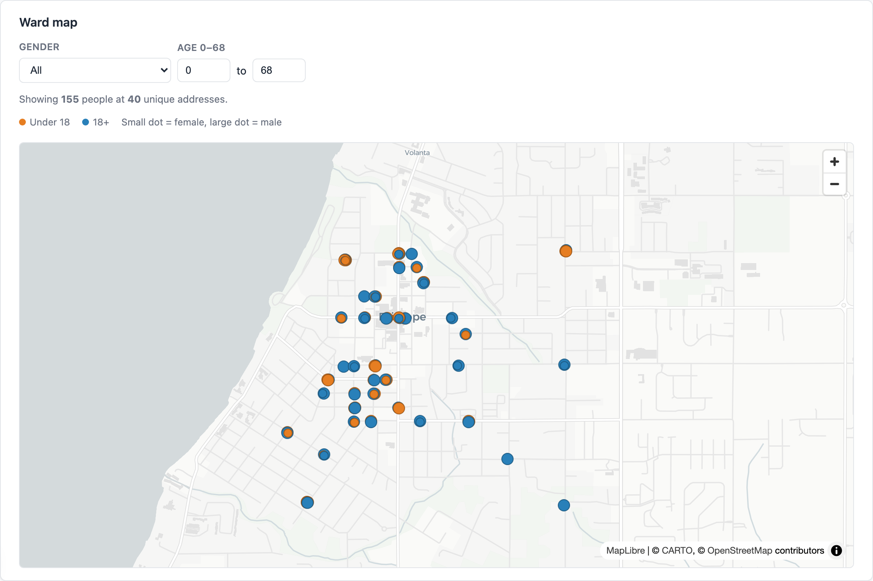The image size is (873, 581).
Task: Open the MapLibre attribution link
Action: (625, 550)
